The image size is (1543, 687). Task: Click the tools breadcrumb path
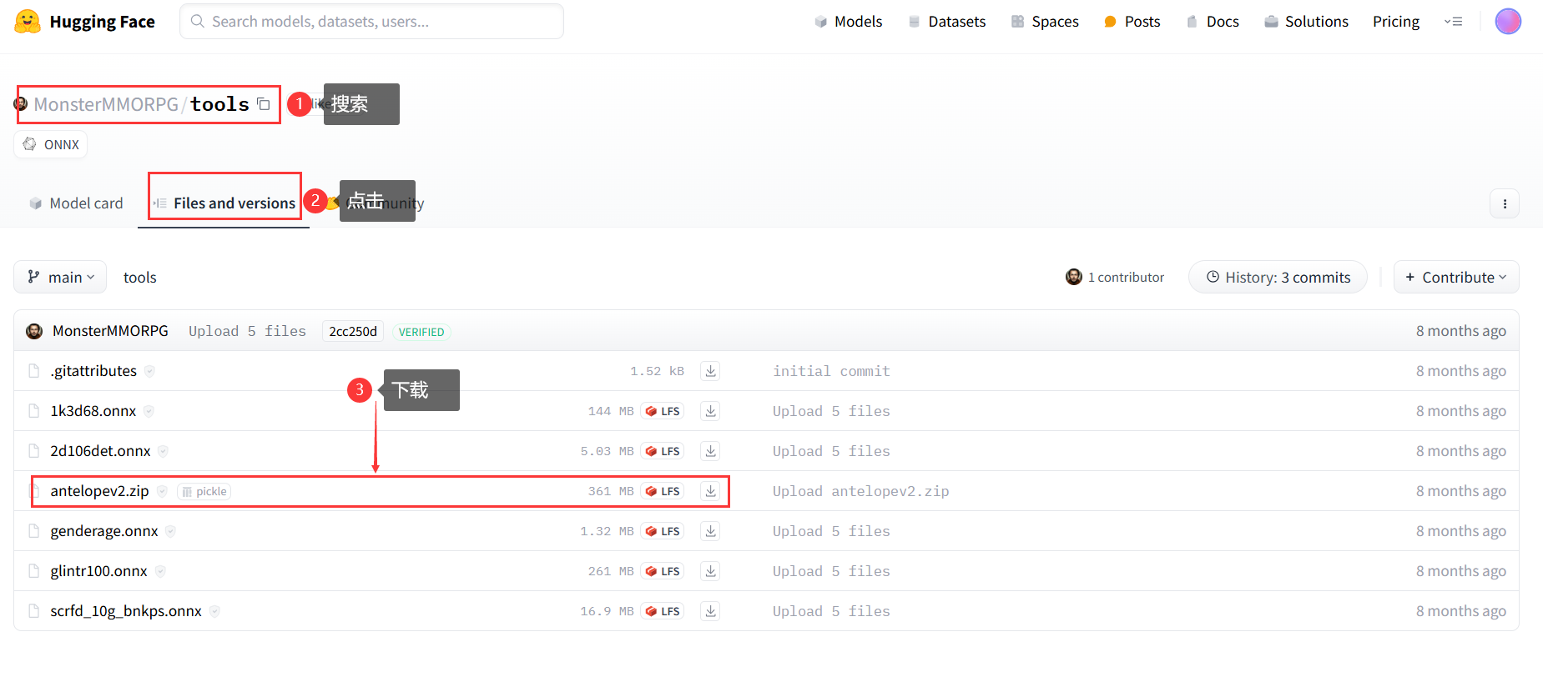(x=140, y=278)
